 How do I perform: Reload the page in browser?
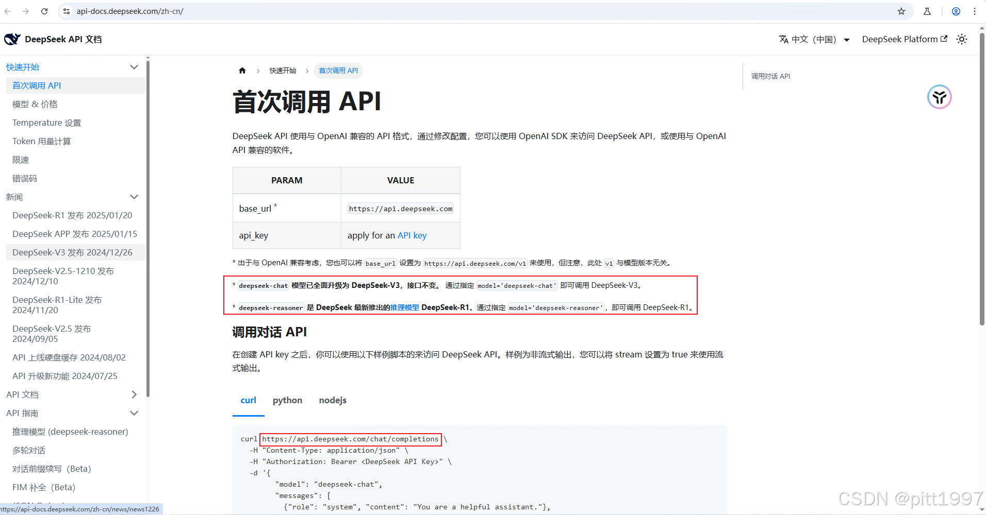(x=44, y=11)
